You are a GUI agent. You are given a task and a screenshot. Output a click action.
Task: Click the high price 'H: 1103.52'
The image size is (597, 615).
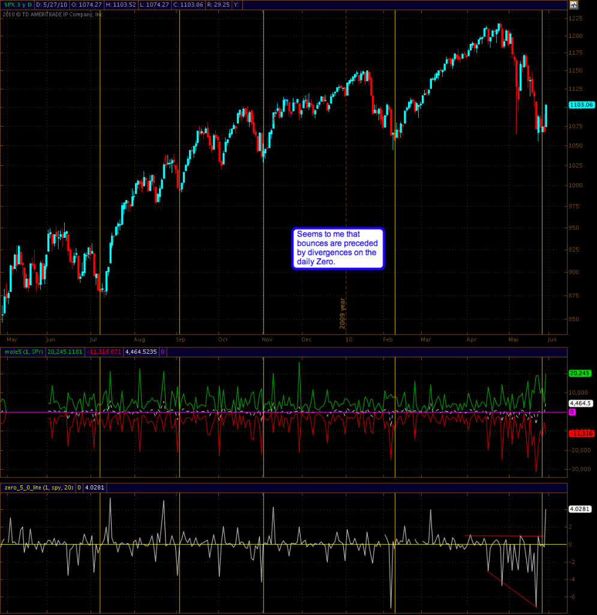tap(121, 5)
